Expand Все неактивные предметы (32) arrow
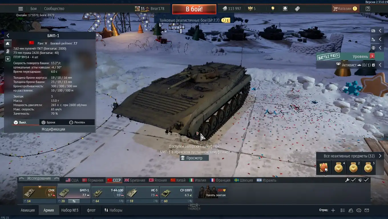388x219 pixels. coord(380,156)
